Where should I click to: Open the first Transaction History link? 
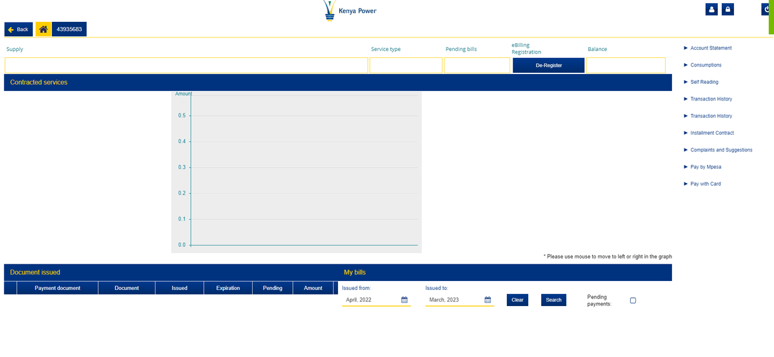(711, 99)
